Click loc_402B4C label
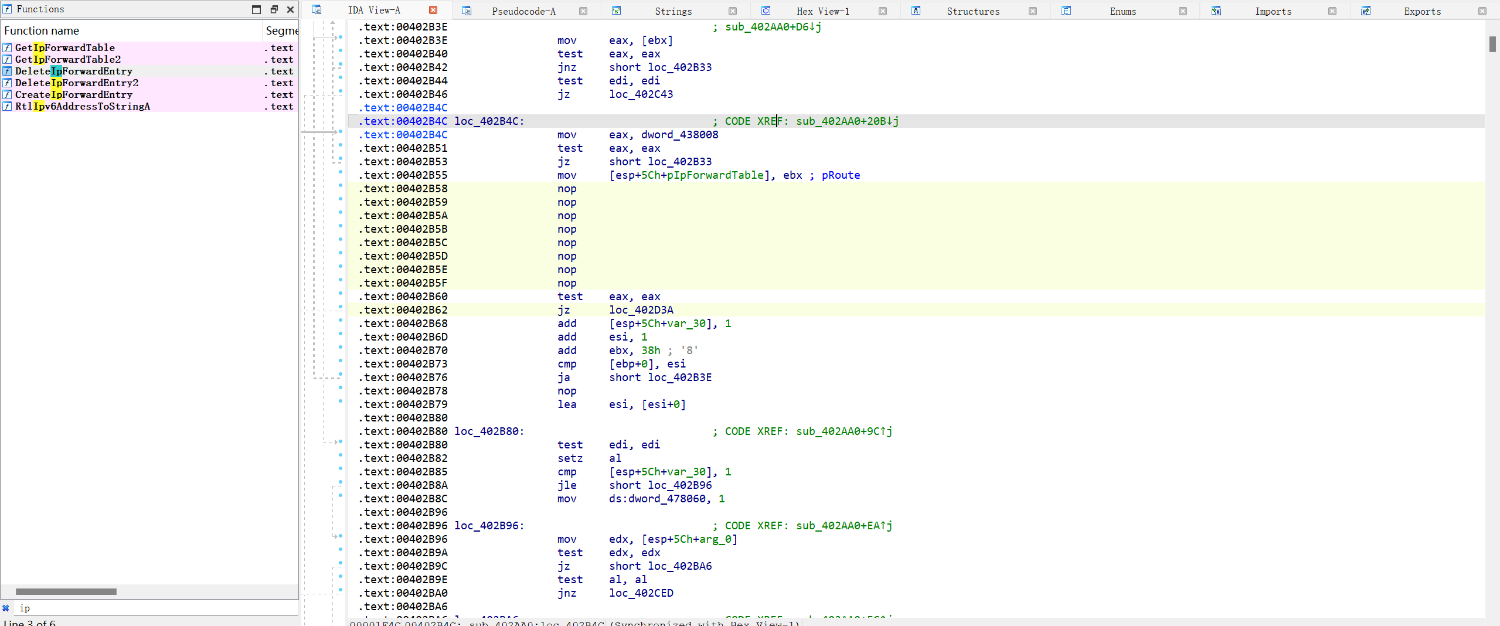The width and height of the screenshot is (1500, 626). coord(489,121)
